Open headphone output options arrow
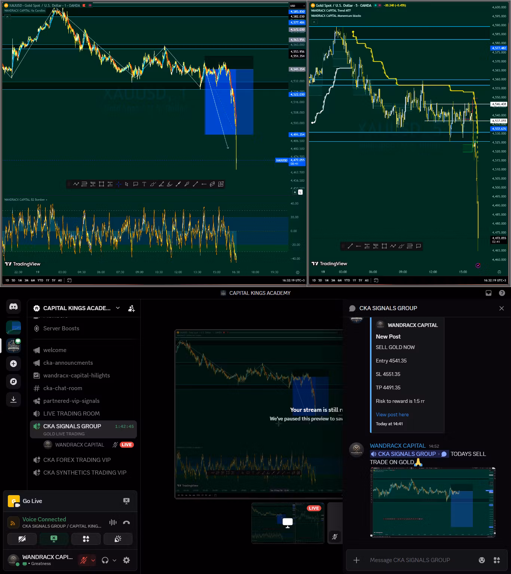 (114, 560)
